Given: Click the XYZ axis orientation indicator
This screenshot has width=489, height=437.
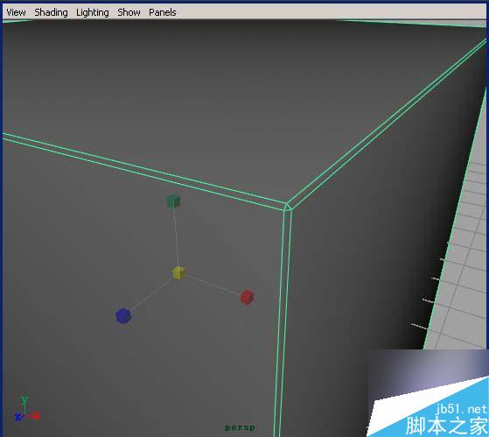Looking at the screenshot, I should [27, 409].
